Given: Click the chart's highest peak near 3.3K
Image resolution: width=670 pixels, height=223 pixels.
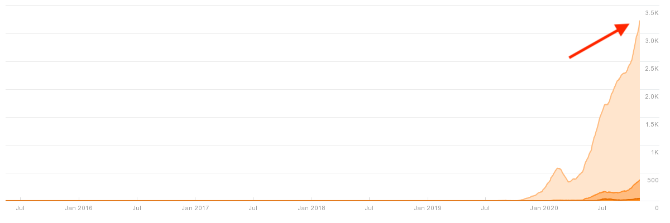Looking at the screenshot, I should (x=639, y=21).
